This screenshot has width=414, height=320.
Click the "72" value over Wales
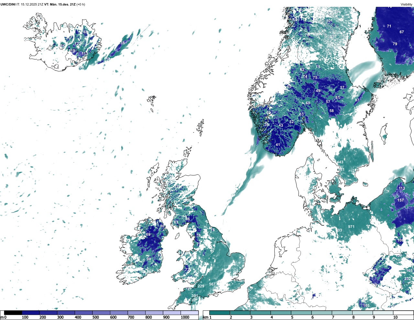pos(187,270)
